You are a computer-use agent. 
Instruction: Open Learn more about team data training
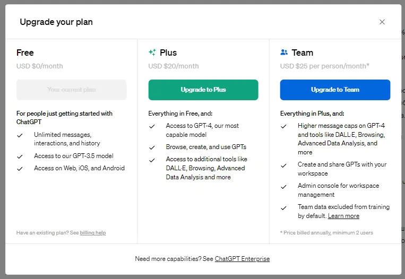pyautogui.click(x=343, y=216)
